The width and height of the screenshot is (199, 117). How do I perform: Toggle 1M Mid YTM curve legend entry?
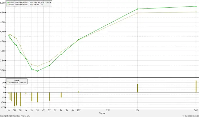click(25, 5)
